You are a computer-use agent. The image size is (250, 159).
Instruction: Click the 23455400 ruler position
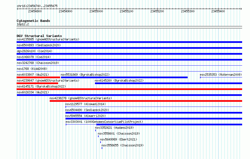[x=218, y=11]
